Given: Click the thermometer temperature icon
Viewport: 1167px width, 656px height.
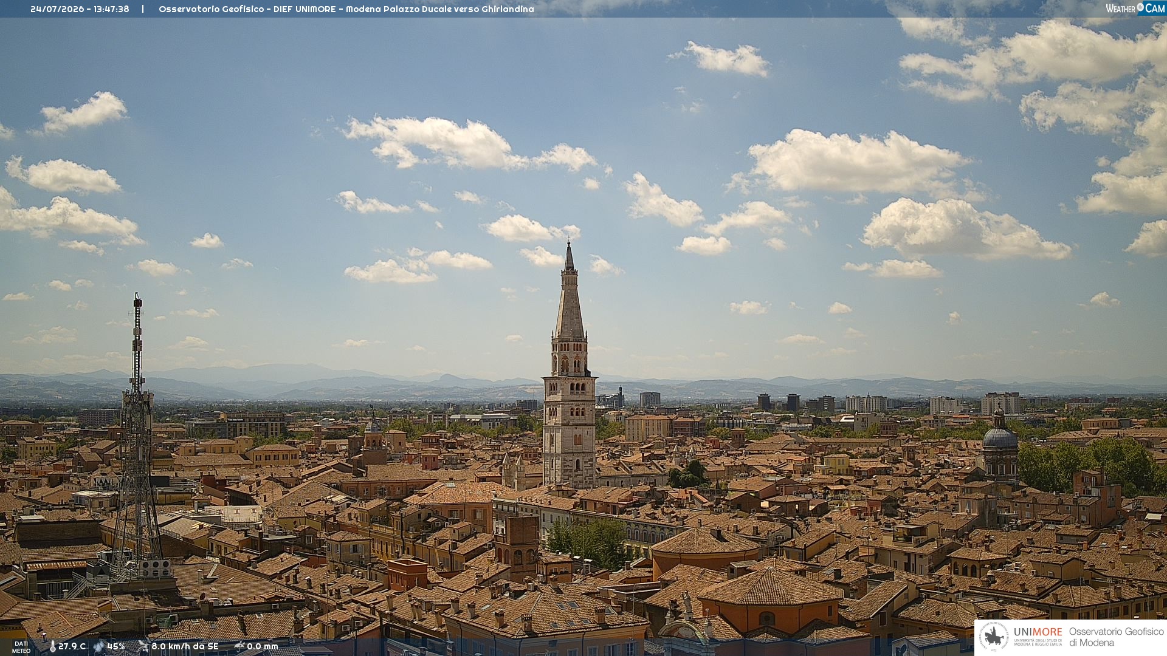Looking at the screenshot, I should pos(52,647).
